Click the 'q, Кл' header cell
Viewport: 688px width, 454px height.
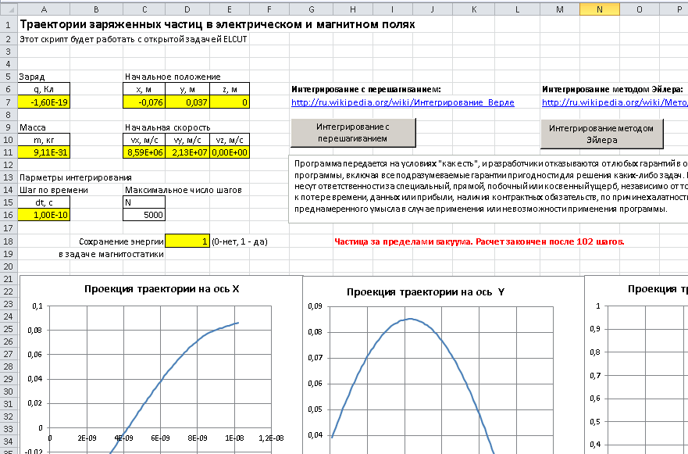pyautogui.click(x=44, y=89)
